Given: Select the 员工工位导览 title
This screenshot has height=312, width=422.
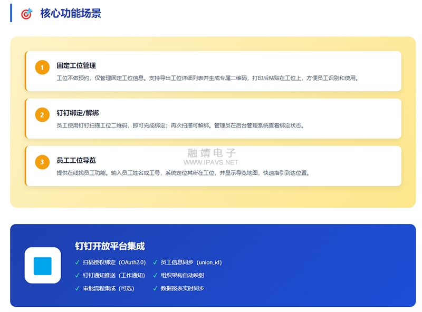Looking at the screenshot, I should 76,160.
